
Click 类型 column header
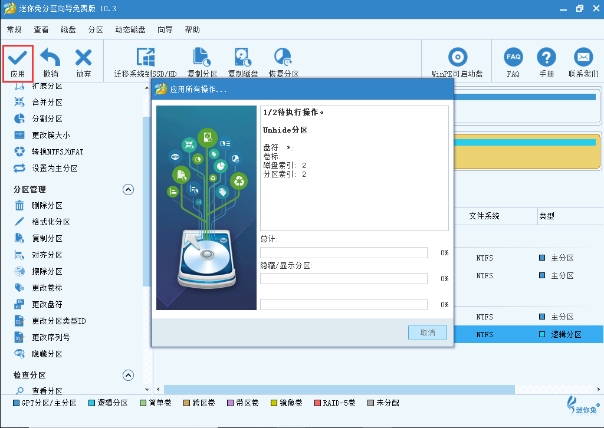point(546,216)
